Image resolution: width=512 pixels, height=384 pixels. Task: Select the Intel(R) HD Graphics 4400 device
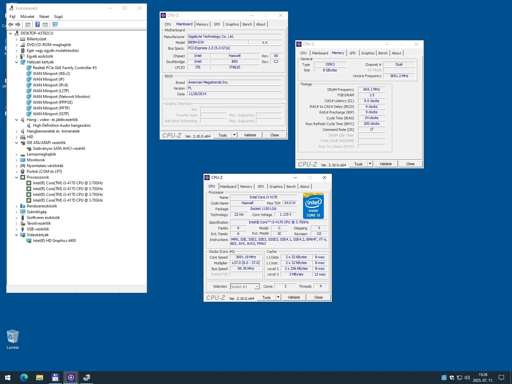[54, 241]
